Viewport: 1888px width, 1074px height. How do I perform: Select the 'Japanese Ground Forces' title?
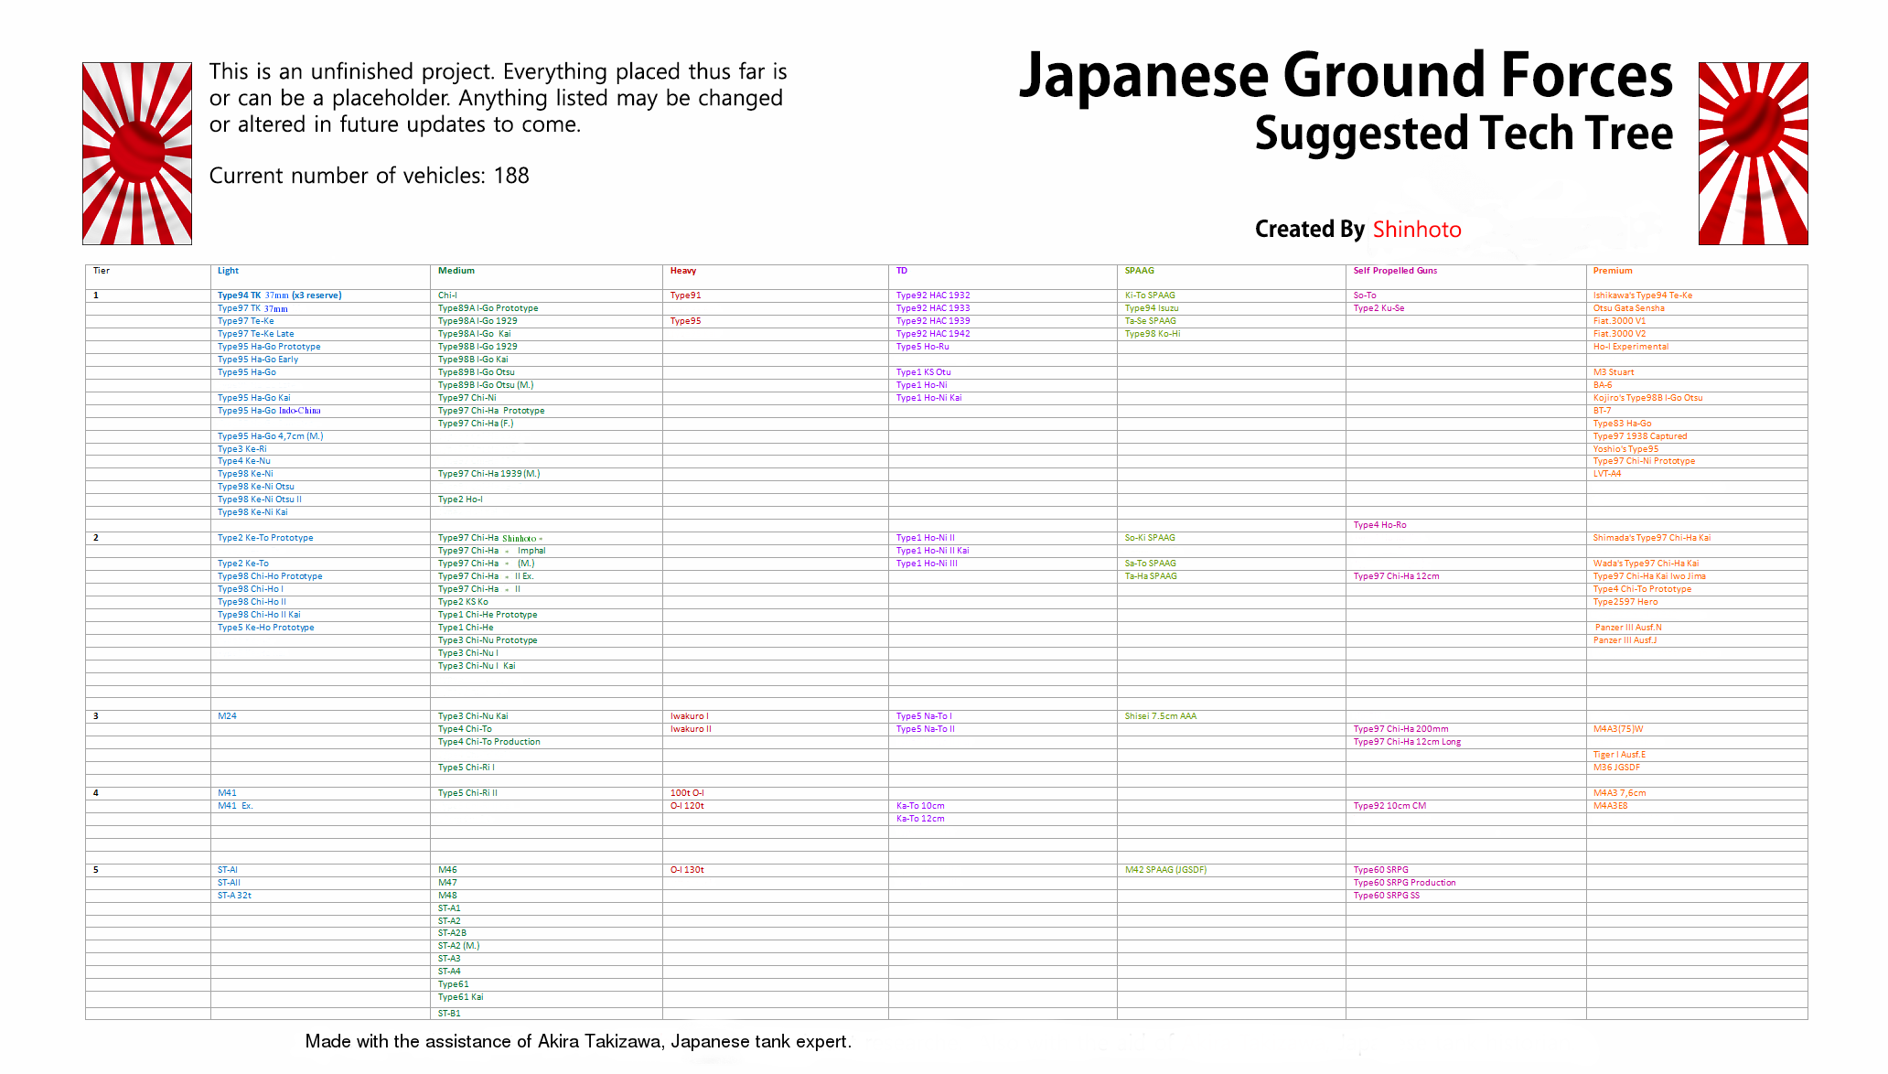(1346, 76)
